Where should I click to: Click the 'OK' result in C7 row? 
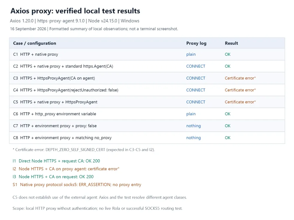pyautogui.click(x=228, y=126)
